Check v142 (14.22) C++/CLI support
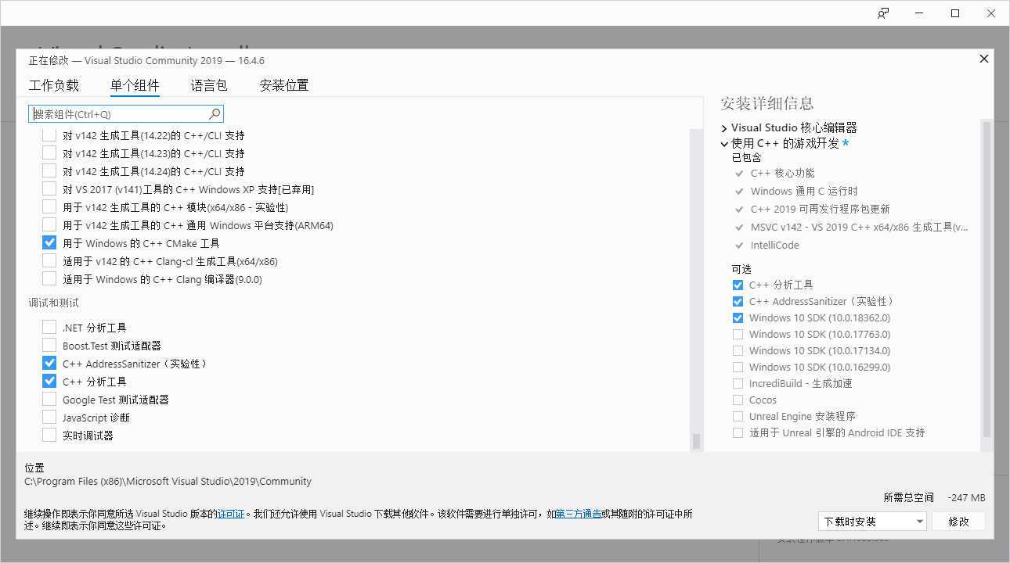 coord(49,135)
